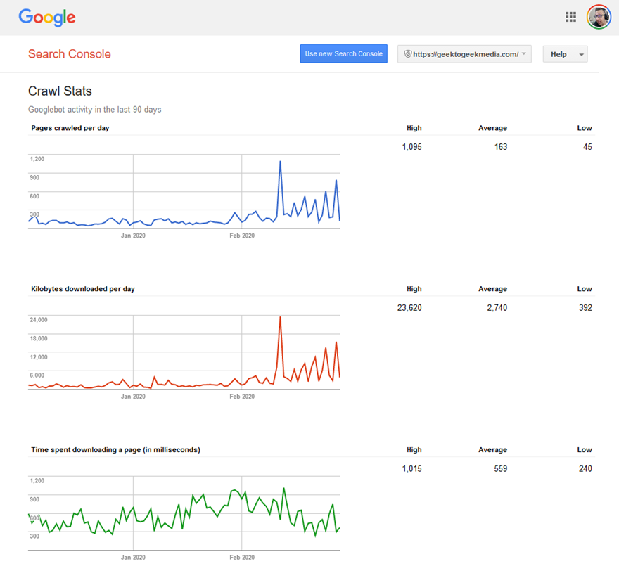619x585 pixels.
Task: Open the Search Console home link
Action: pos(70,54)
